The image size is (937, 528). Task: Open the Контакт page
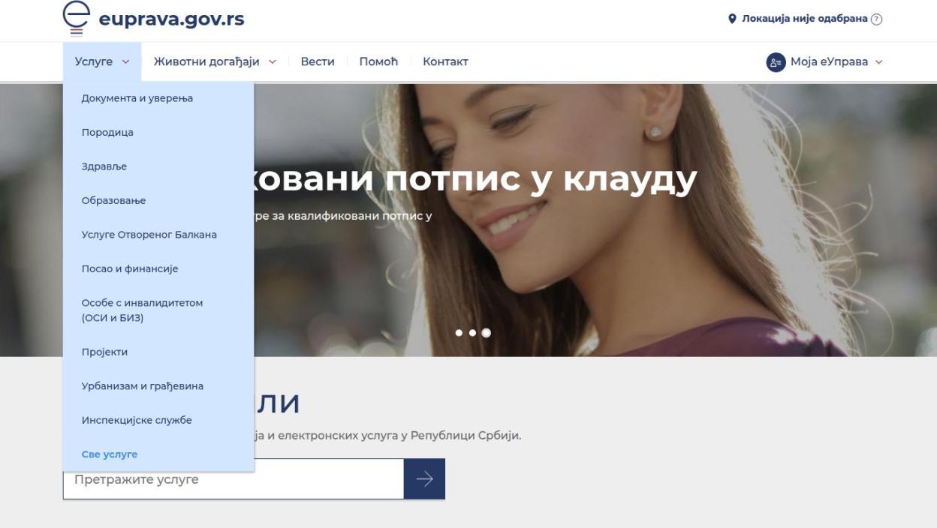point(445,61)
